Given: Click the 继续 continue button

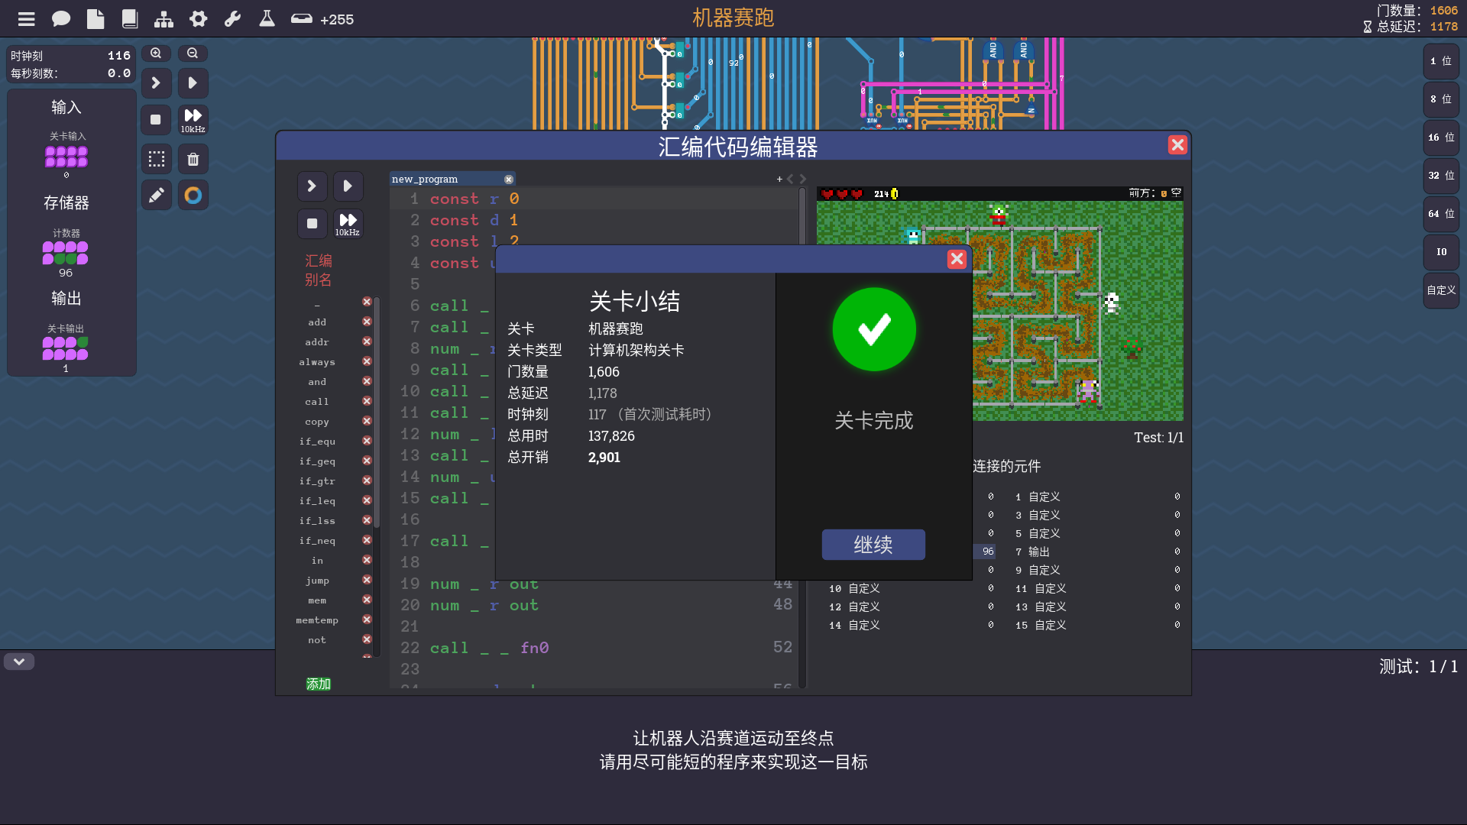Looking at the screenshot, I should tap(873, 545).
